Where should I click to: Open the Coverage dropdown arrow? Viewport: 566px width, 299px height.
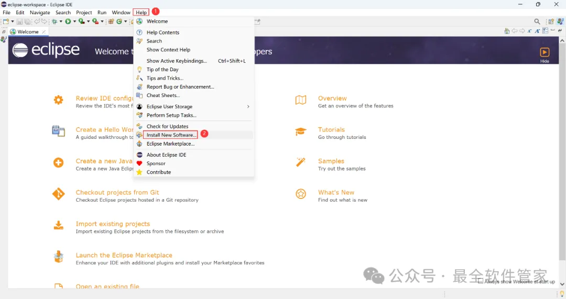click(88, 21)
